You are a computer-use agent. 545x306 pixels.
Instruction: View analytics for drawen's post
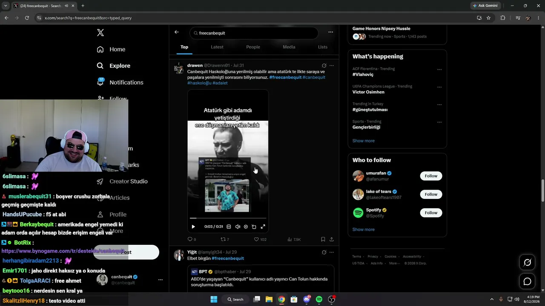pos(294,239)
